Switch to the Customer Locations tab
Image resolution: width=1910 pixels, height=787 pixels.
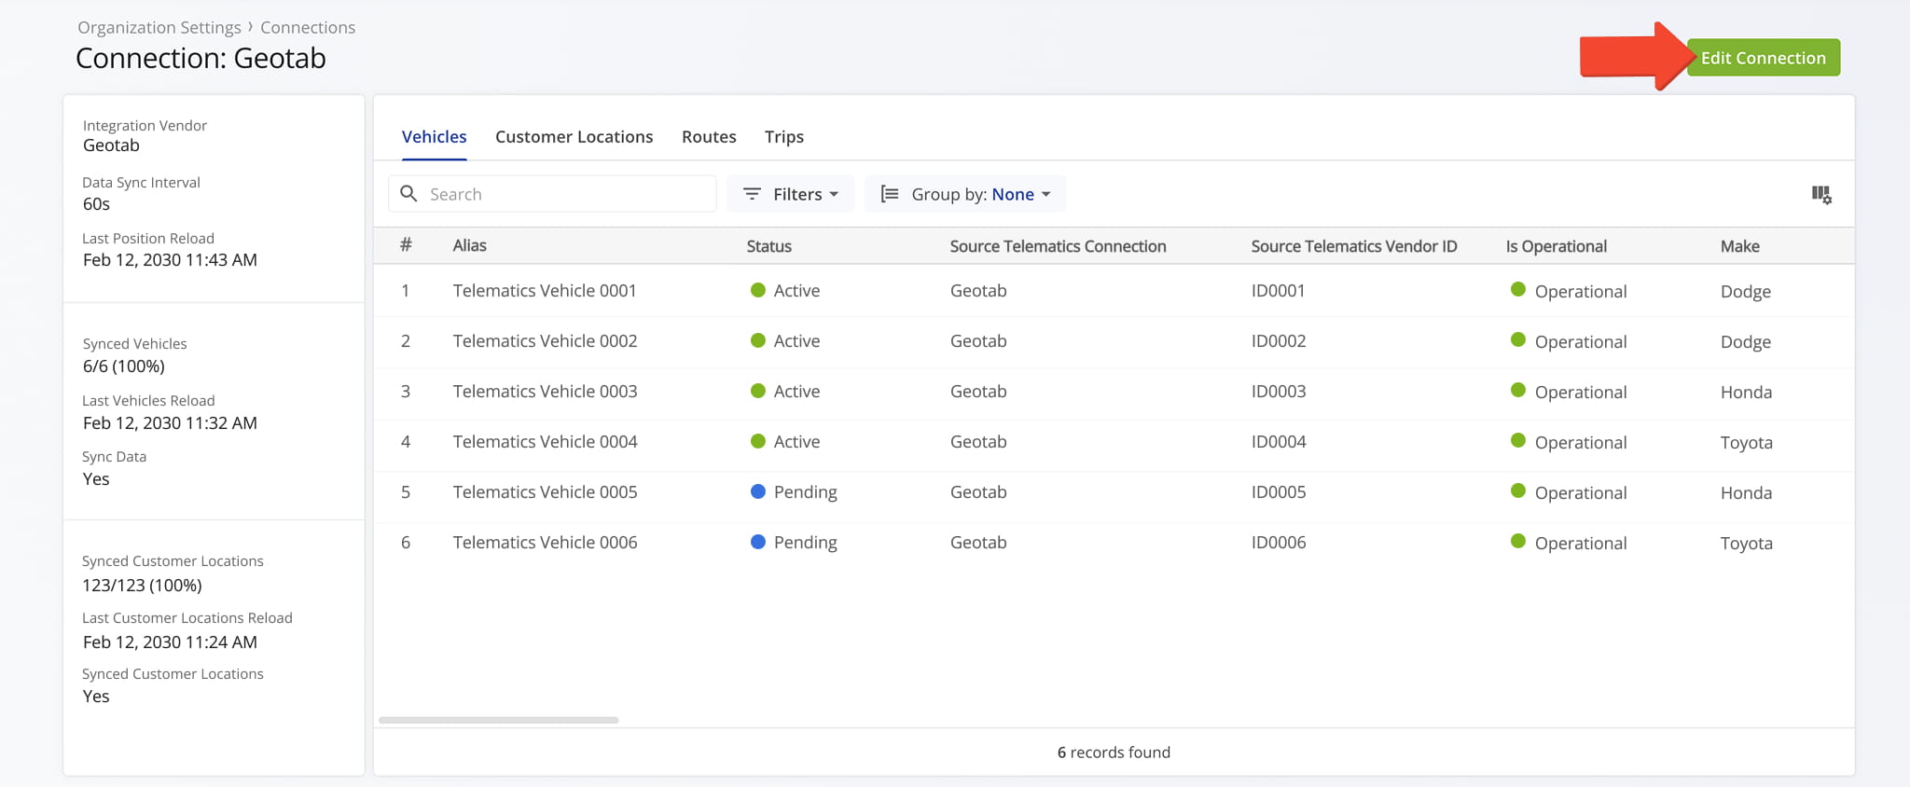point(574,137)
